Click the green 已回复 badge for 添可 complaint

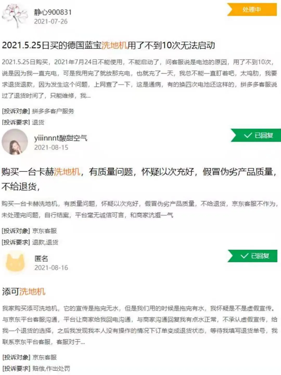[x=252, y=256]
